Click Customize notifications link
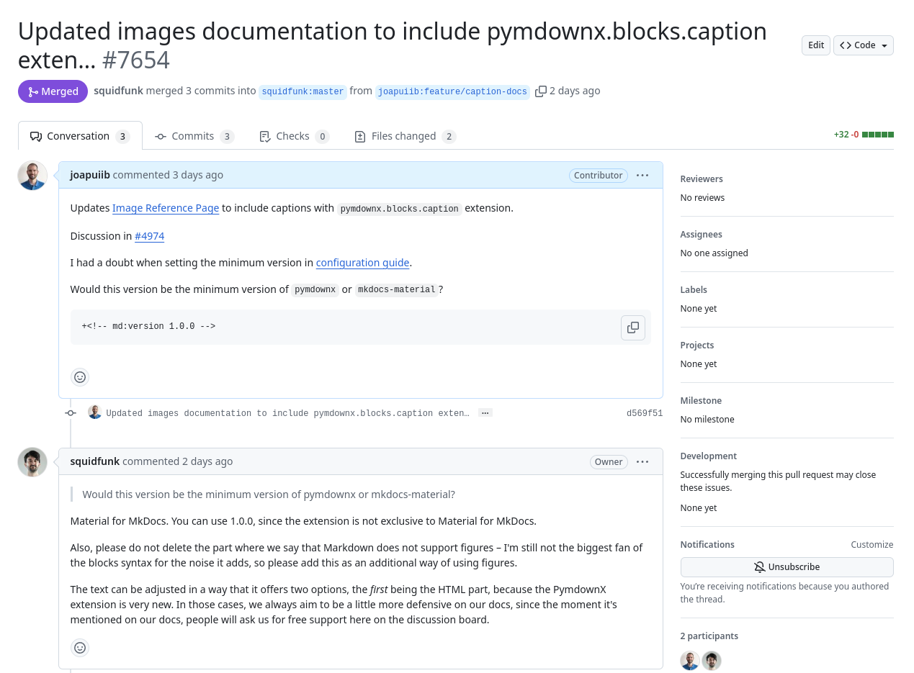 point(872,545)
